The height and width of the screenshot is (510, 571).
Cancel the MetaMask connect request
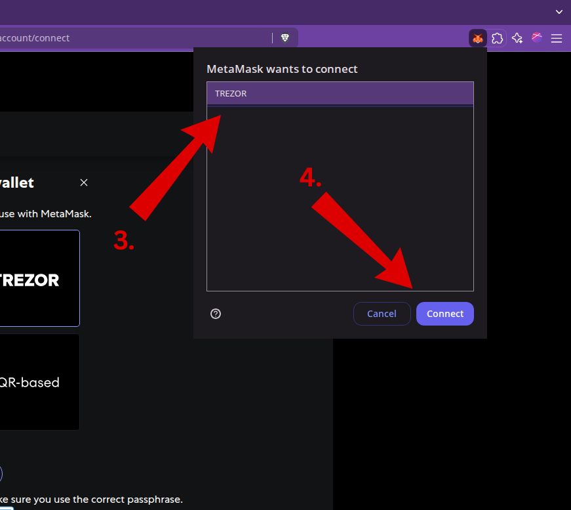[x=382, y=314]
